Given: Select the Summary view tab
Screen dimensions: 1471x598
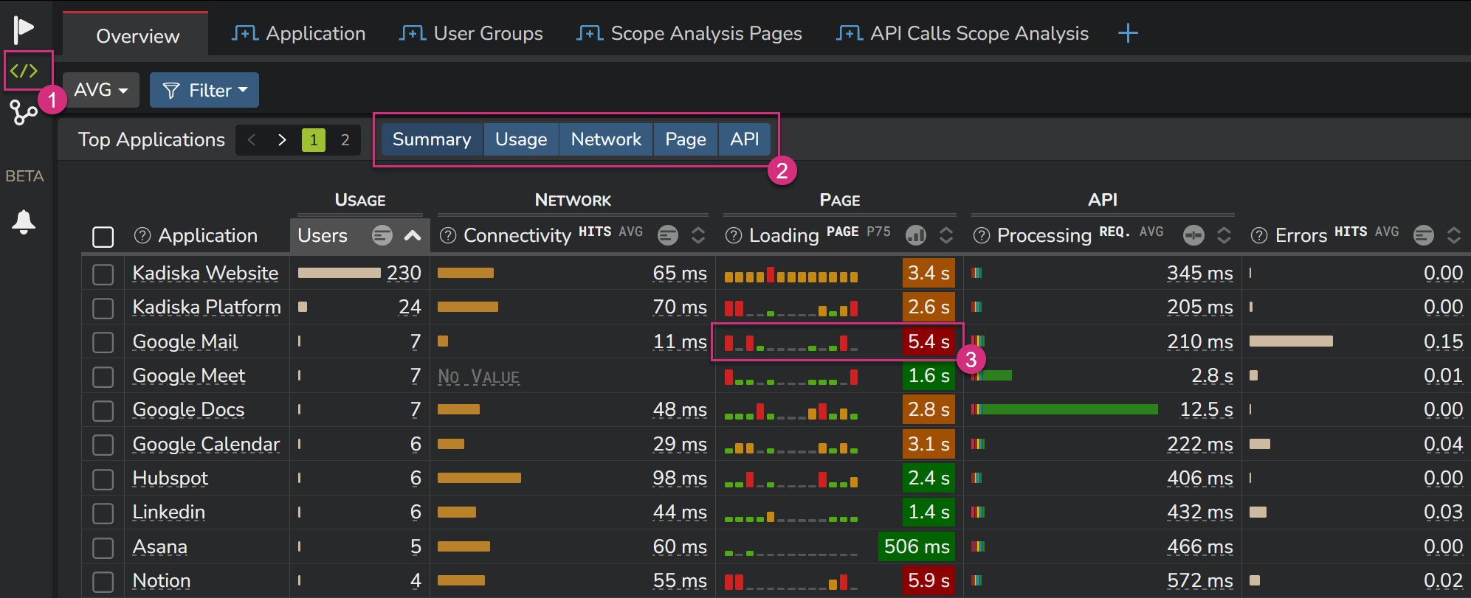Looking at the screenshot, I should coord(432,139).
